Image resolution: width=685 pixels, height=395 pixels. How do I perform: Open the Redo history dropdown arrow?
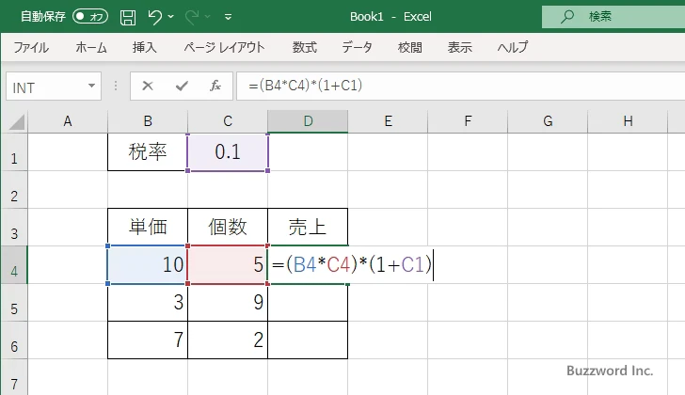(208, 17)
